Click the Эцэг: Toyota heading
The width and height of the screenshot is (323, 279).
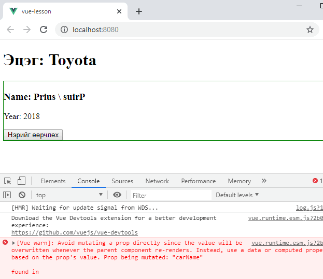point(50,60)
